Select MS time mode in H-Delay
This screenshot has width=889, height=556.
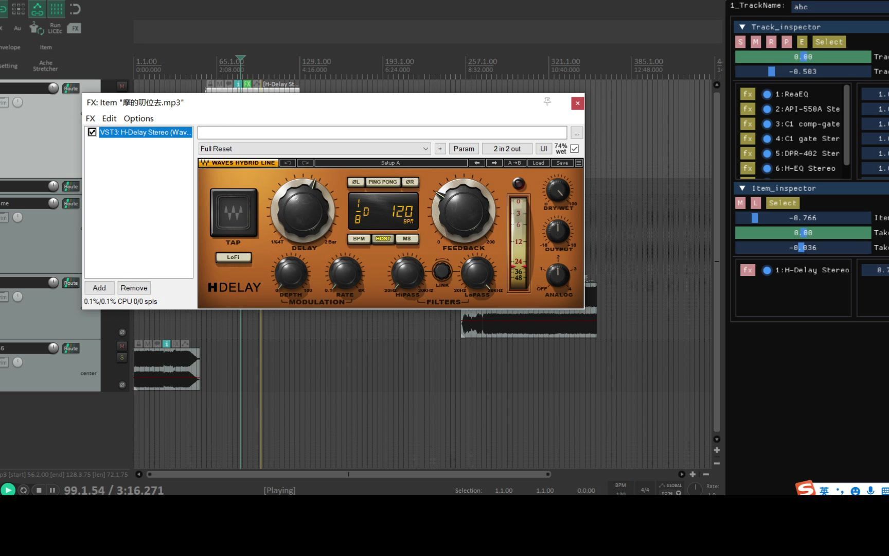[407, 238]
